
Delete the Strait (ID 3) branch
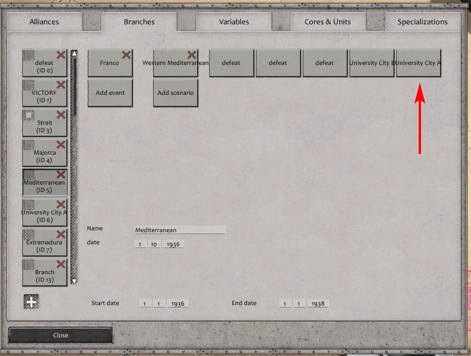tap(61, 115)
